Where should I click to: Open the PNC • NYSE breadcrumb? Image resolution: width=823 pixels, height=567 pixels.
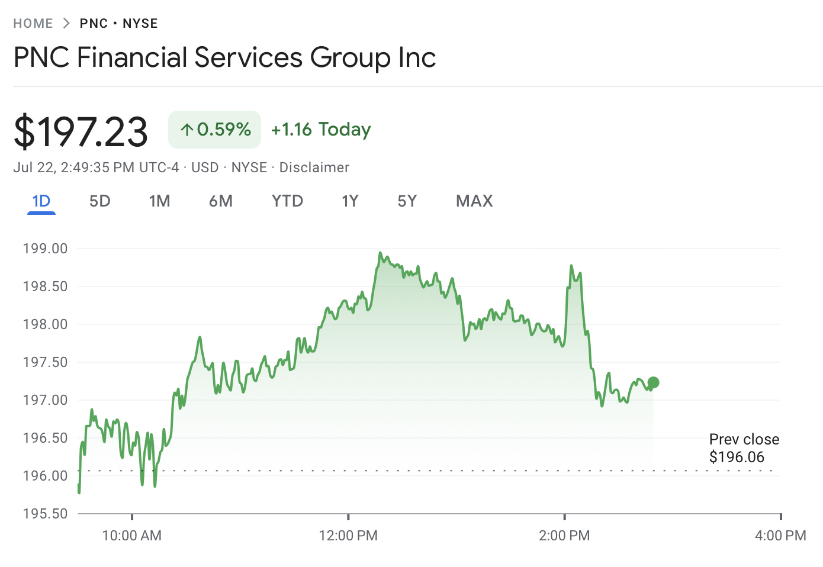tap(118, 24)
